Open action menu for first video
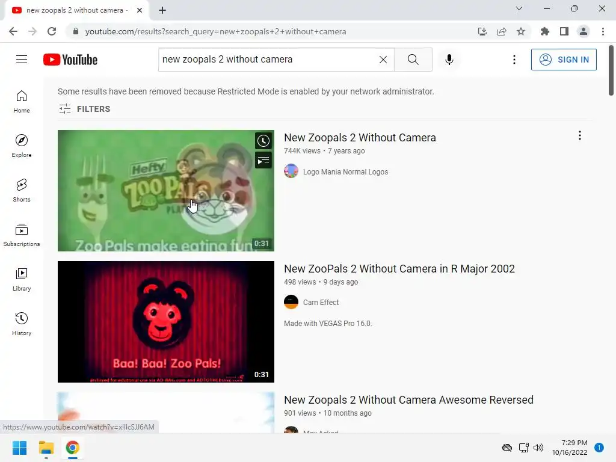The height and width of the screenshot is (462, 616). [579, 135]
